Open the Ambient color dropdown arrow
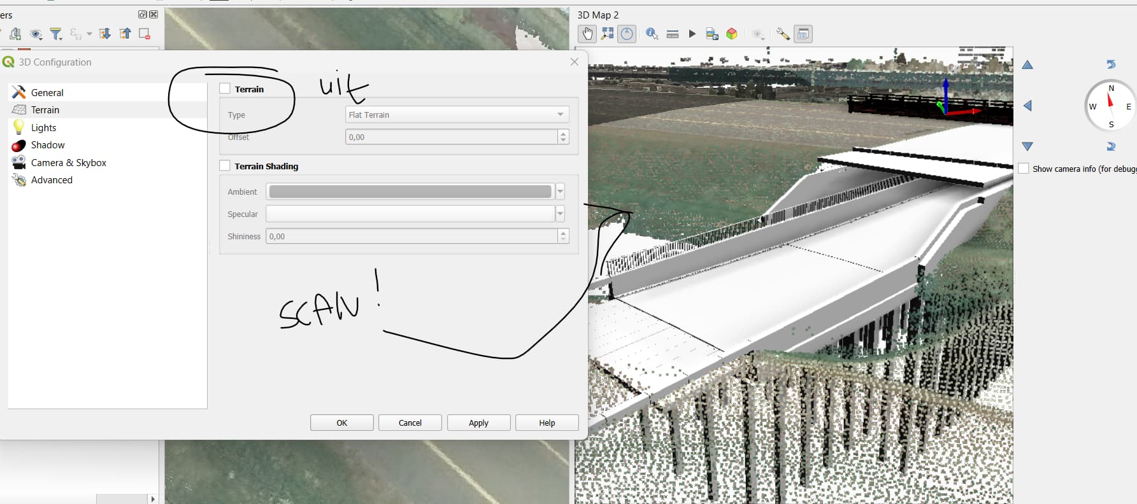 click(x=561, y=192)
